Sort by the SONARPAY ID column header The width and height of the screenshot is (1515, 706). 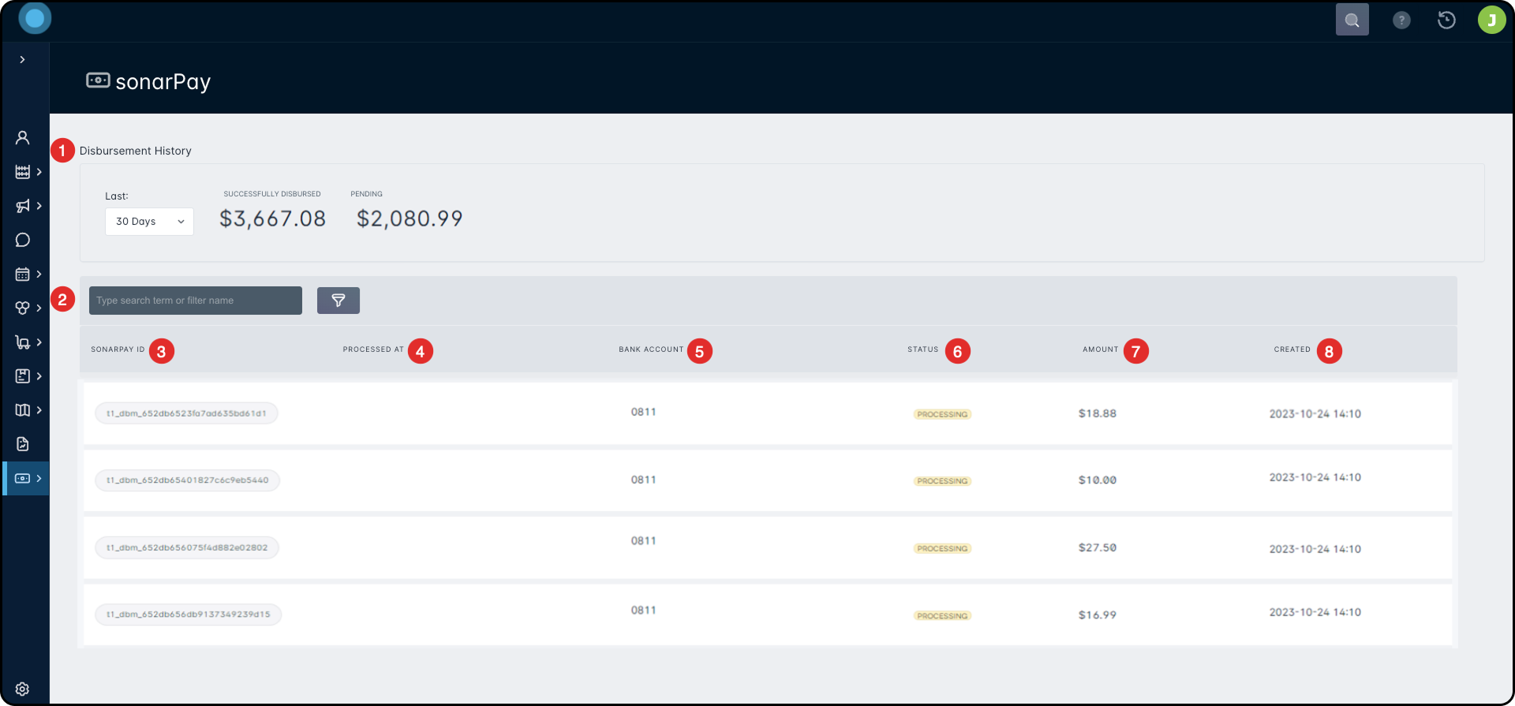coord(118,349)
